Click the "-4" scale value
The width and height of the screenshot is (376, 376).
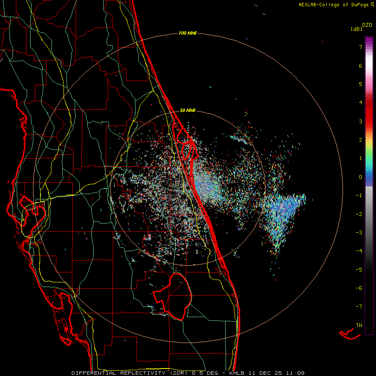point(359,251)
